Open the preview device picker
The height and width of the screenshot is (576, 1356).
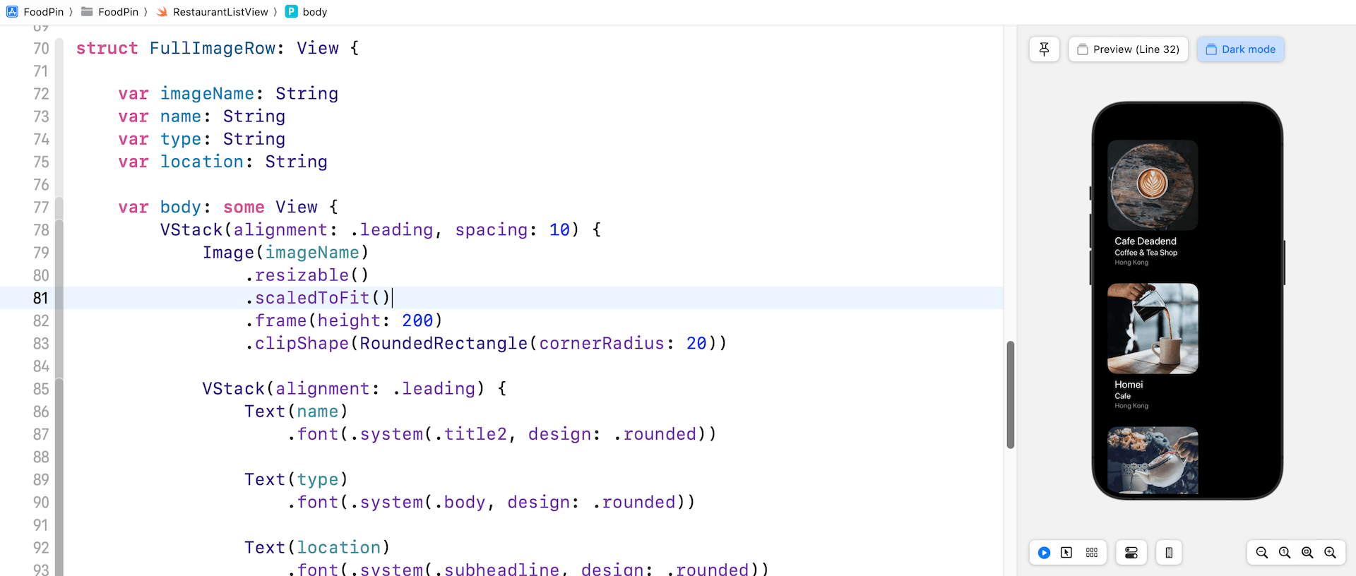coord(1169,553)
